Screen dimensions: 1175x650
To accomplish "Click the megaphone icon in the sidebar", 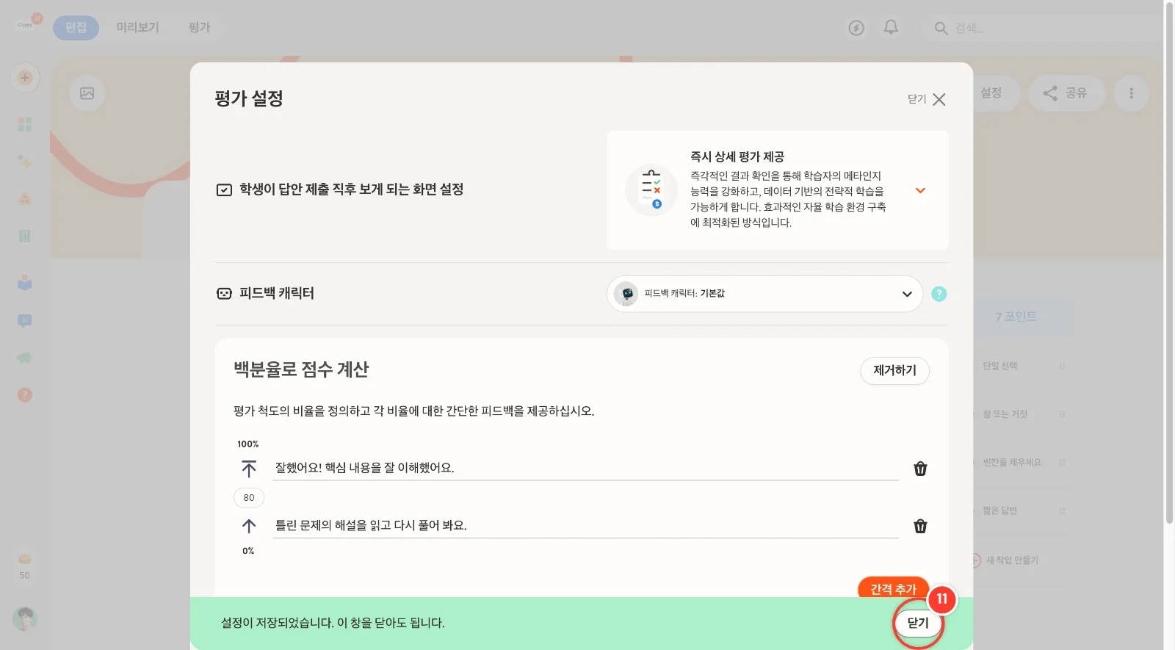I will pyautogui.click(x=24, y=358).
